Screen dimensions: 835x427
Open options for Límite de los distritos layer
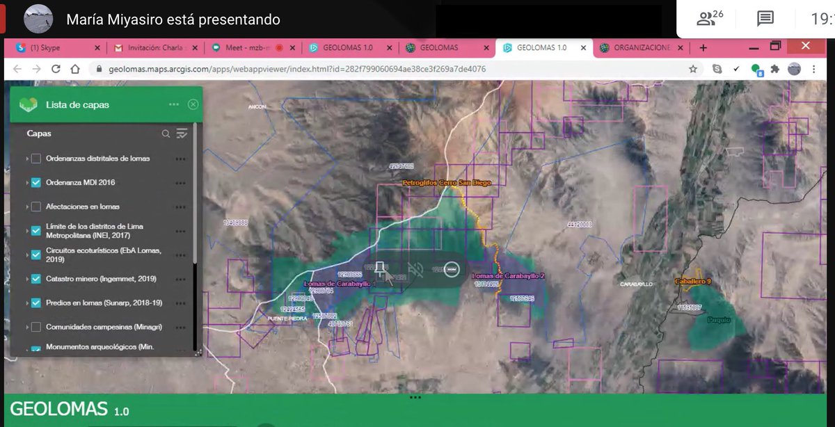(x=181, y=230)
